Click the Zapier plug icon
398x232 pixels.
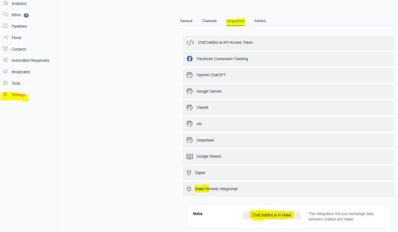click(x=189, y=173)
